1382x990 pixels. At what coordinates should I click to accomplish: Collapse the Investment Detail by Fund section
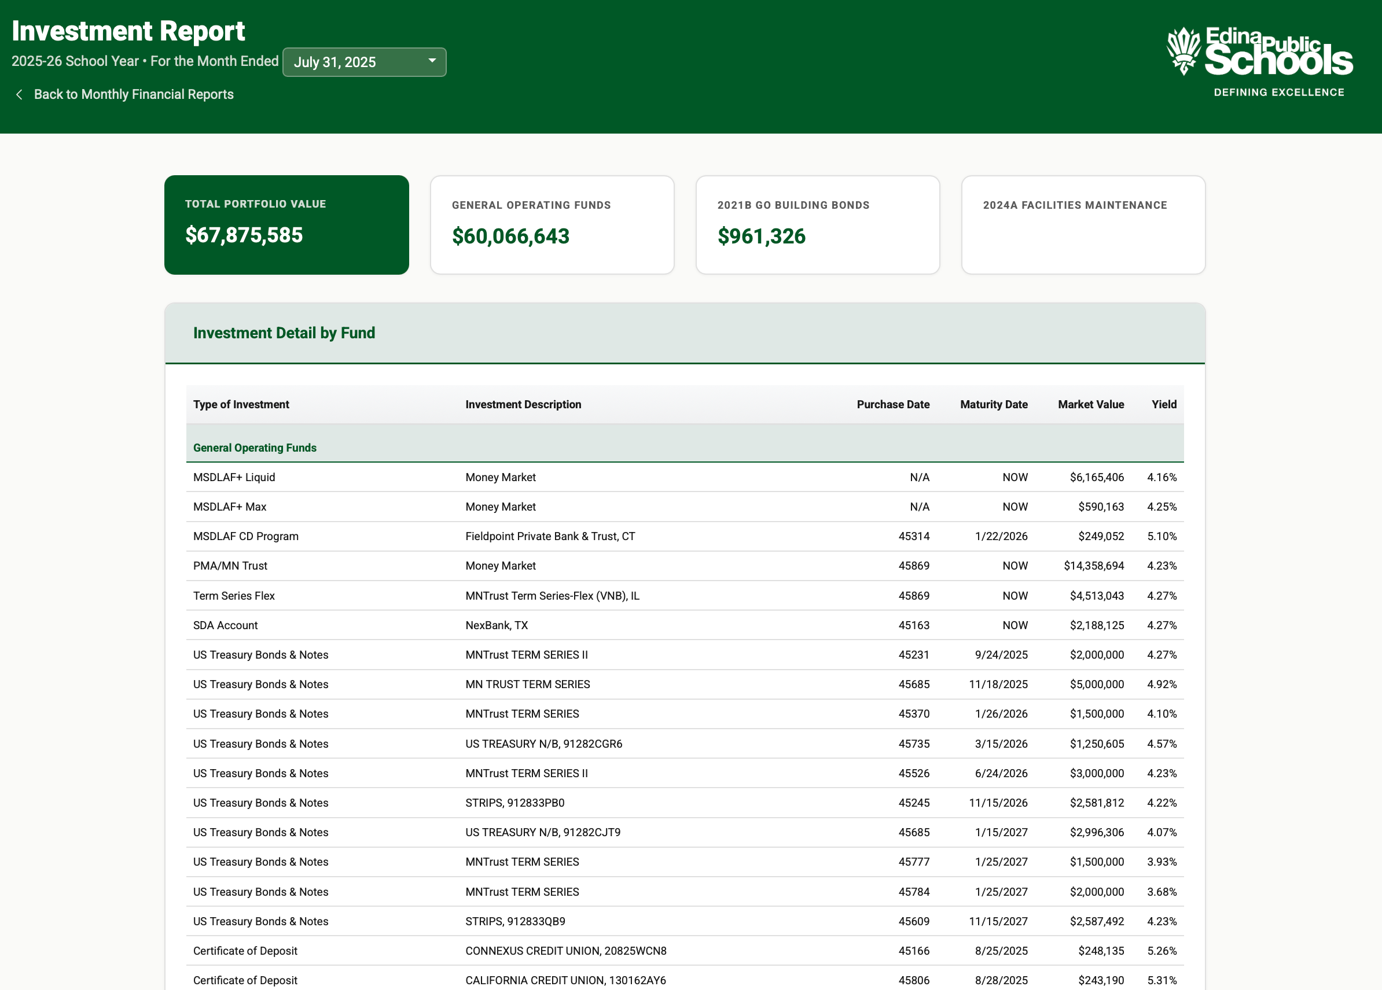(x=284, y=333)
